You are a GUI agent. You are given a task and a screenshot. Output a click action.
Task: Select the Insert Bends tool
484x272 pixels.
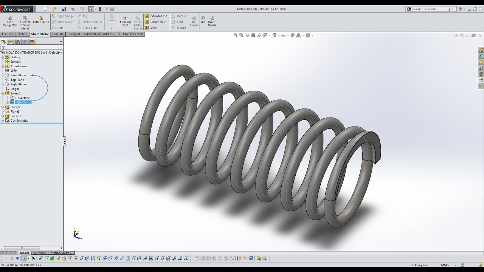[x=212, y=21]
